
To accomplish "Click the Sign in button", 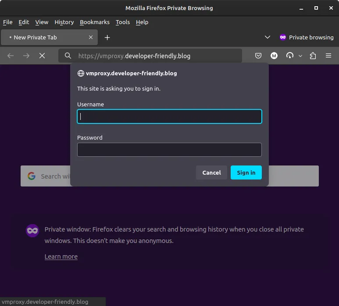I will (246, 172).
